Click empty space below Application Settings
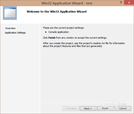The width and height of the screenshot is (134, 114). (20, 71)
